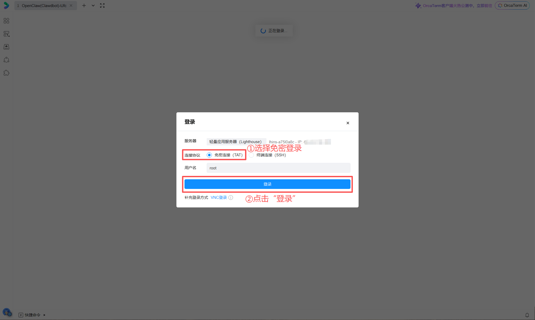This screenshot has width=535, height=320.
Task: Click the user avatar at bottom left
Action: (7, 312)
